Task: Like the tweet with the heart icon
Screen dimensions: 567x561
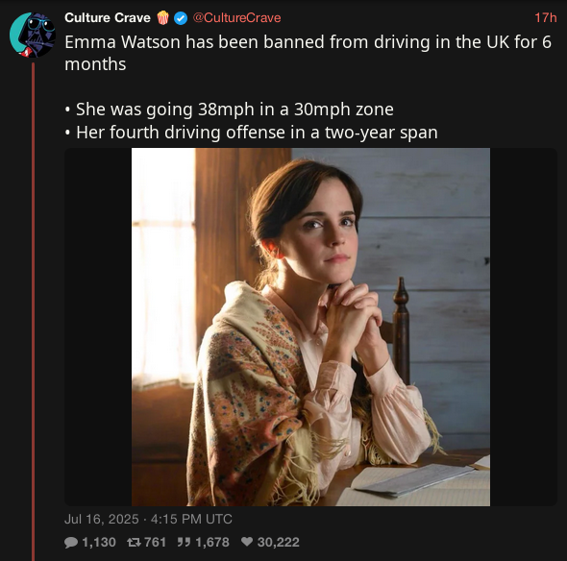Action: point(247,542)
